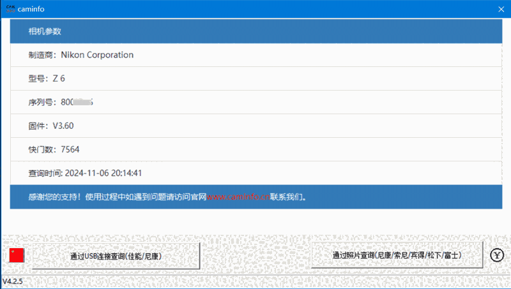Click the version label V4.2.5
Screen dimensions: 511x289
point(13,281)
